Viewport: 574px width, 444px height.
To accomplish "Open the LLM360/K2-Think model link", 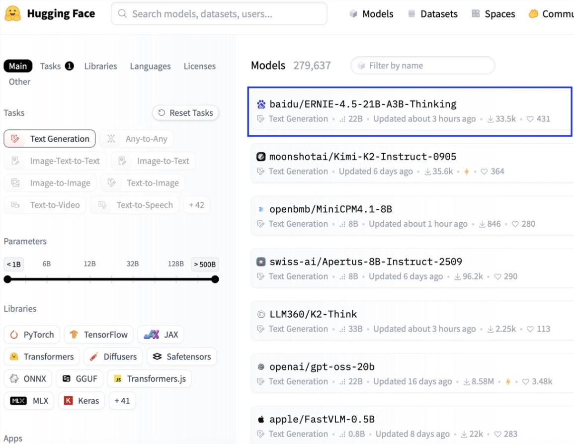I will [x=313, y=314].
